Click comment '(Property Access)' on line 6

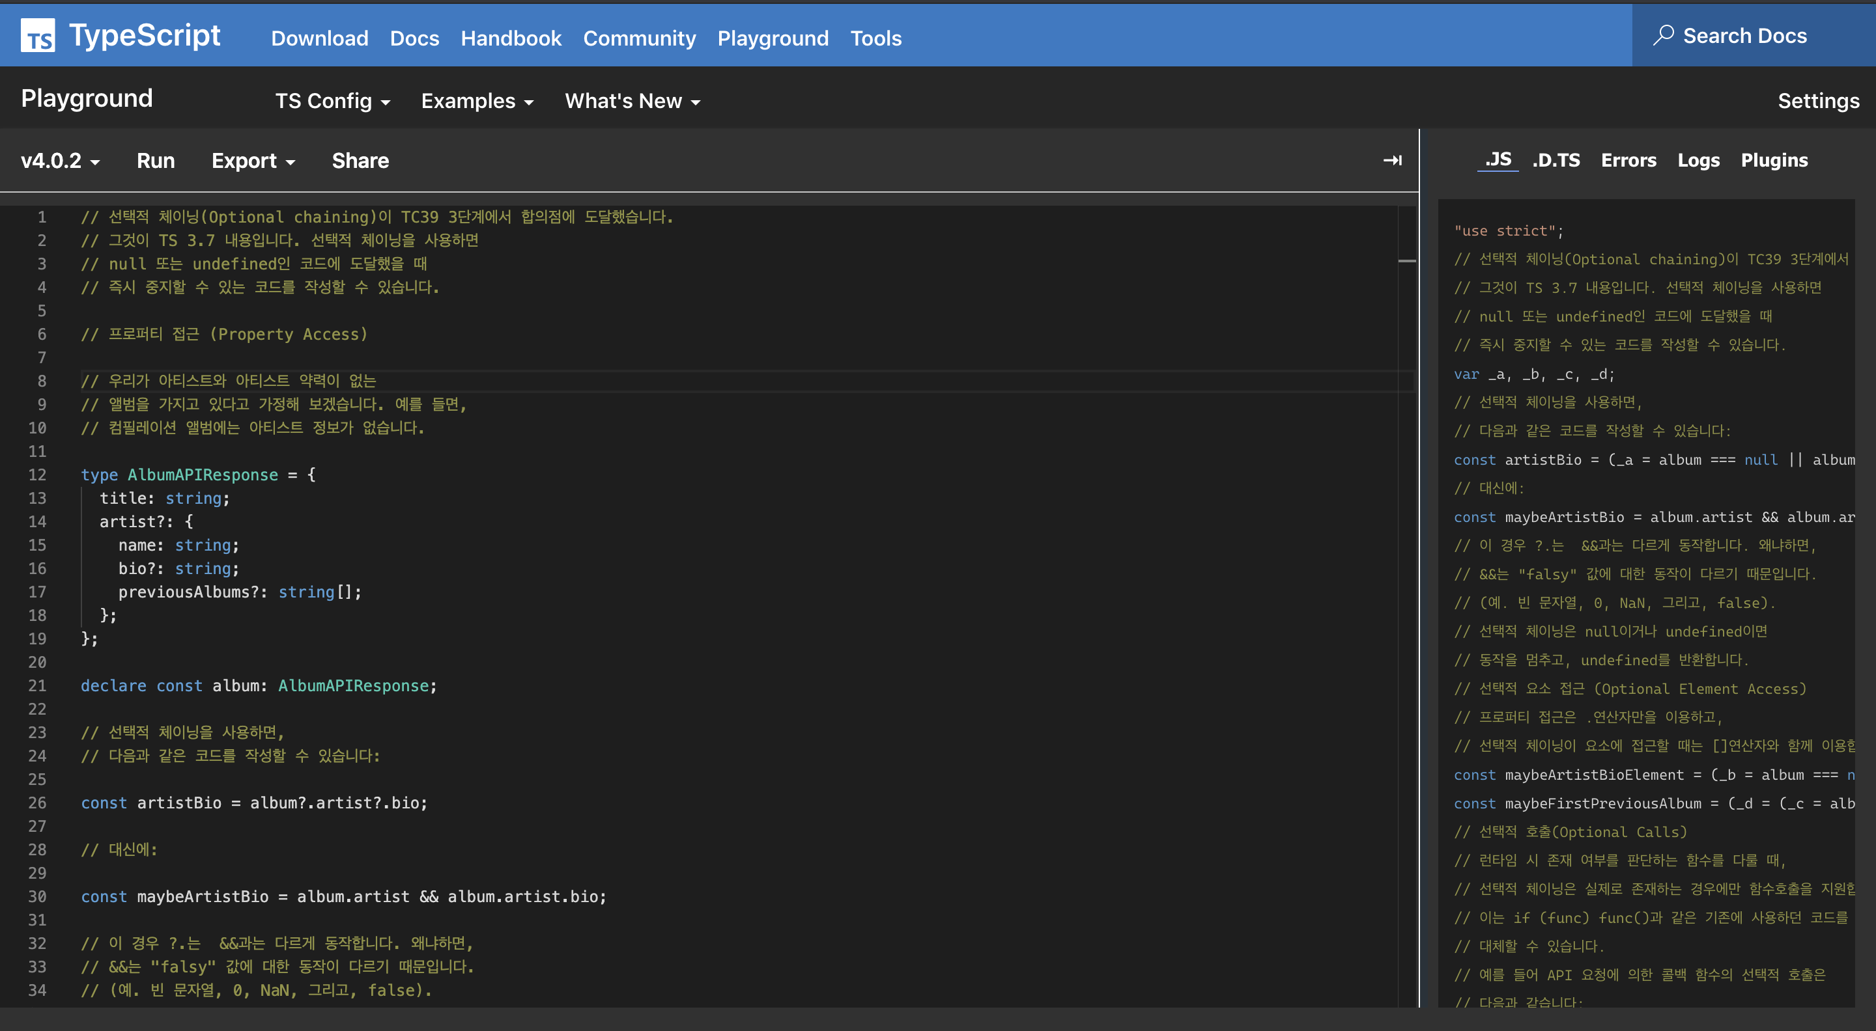coord(289,335)
